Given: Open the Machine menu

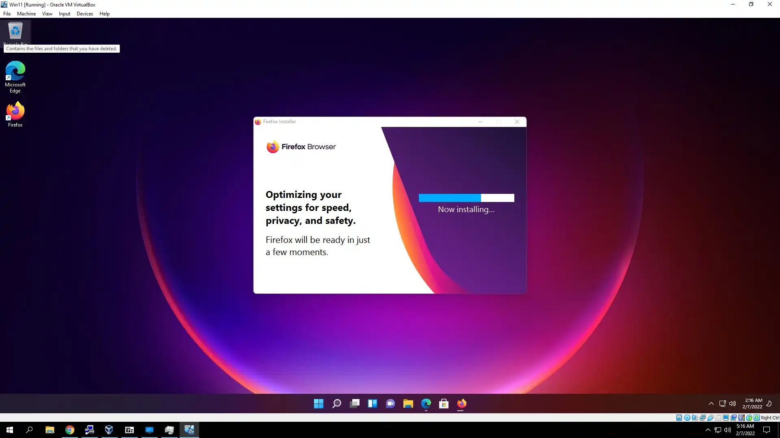Looking at the screenshot, I should 26,14.
